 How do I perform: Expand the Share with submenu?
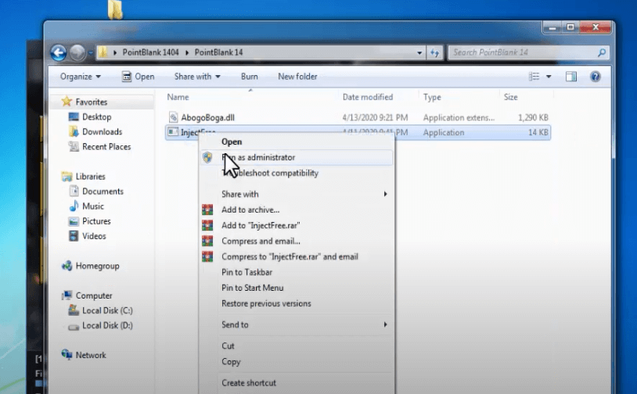click(x=297, y=194)
